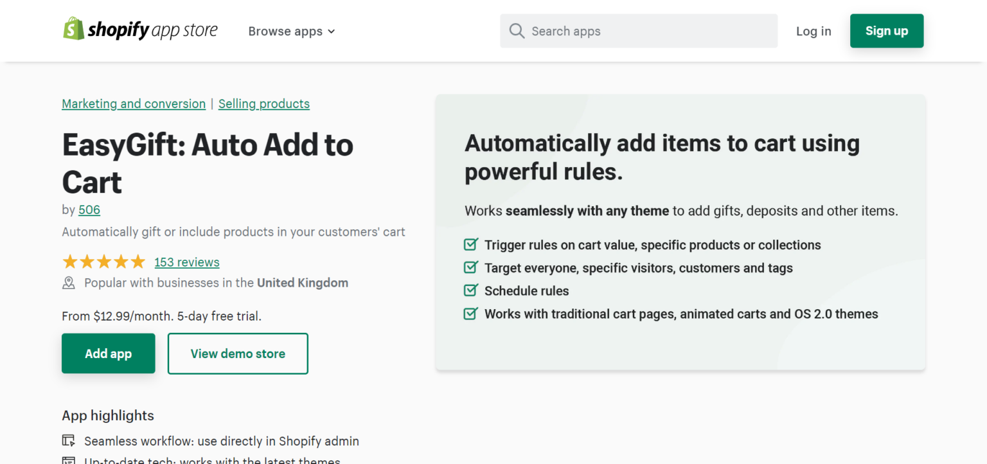Screen dimensions: 987x464
Task: Open the Selling products category
Action: 263,103
